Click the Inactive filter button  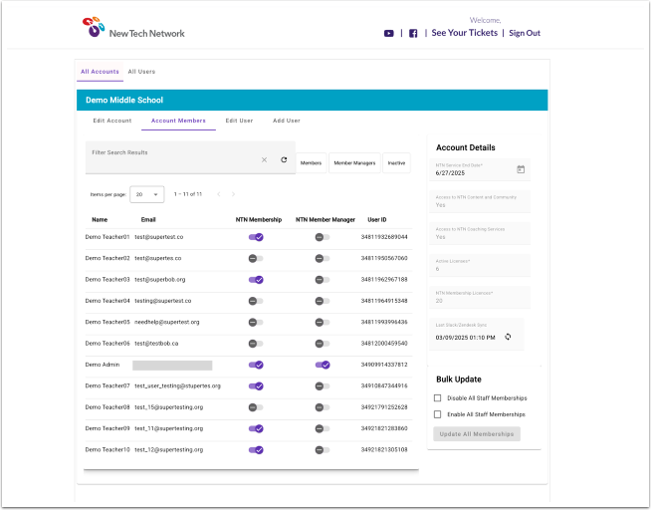[396, 162]
